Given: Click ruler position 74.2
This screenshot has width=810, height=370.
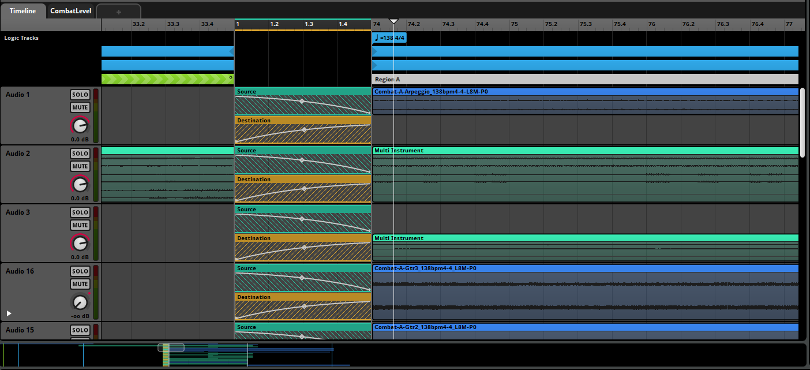Looking at the screenshot, I should point(414,24).
